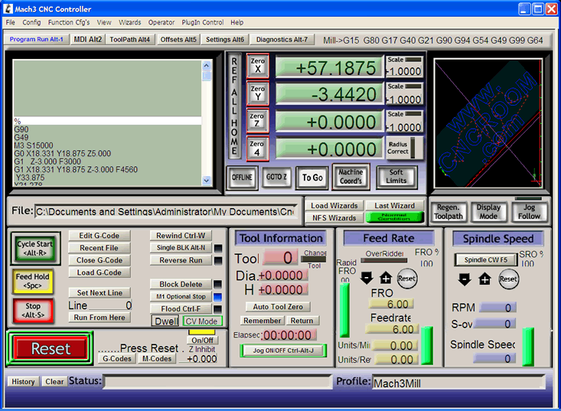561x411 pixels.
Task: Reset the feed rate override
Action: pyautogui.click(x=407, y=279)
